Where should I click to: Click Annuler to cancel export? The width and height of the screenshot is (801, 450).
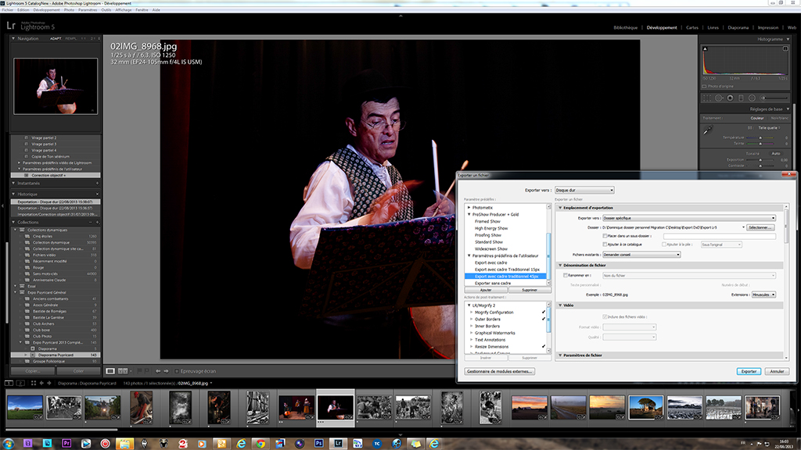[777, 371]
